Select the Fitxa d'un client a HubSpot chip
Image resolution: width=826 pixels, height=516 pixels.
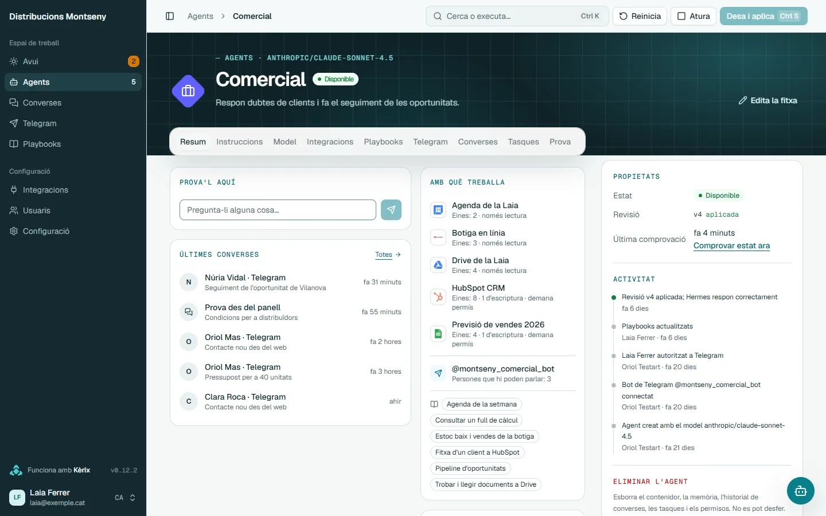coord(477,452)
